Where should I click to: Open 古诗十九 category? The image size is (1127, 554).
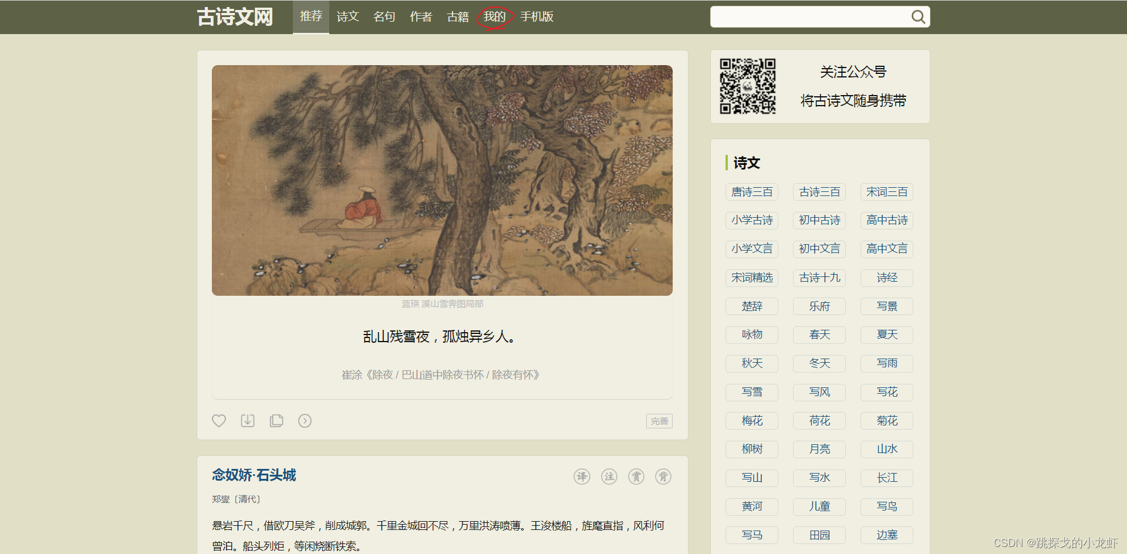(819, 278)
